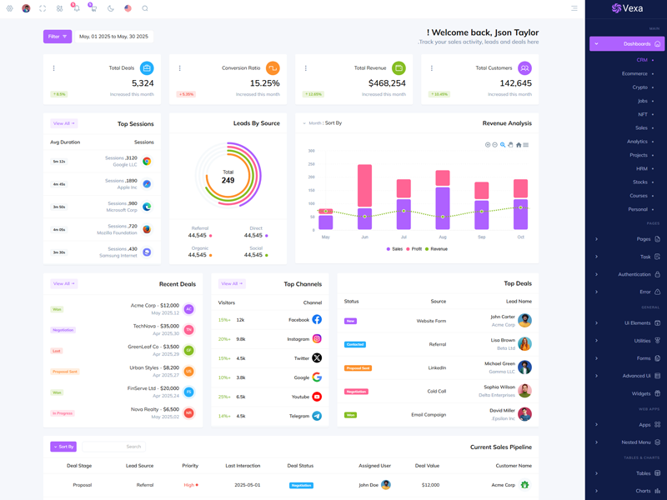The width and height of the screenshot is (667, 500).
Task: Open the shopping cart icon in header
Action: pos(93,8)
